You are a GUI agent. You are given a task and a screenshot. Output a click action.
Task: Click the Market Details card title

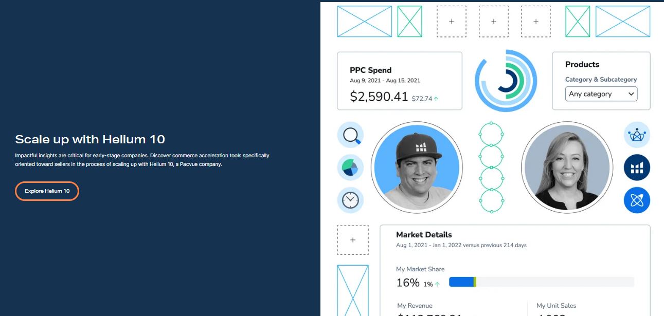click(423, 234)
